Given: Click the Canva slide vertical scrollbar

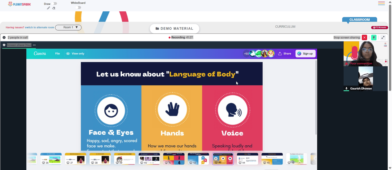Looking at the screenshot, I should pyautogui.click(x=316, y=98).
